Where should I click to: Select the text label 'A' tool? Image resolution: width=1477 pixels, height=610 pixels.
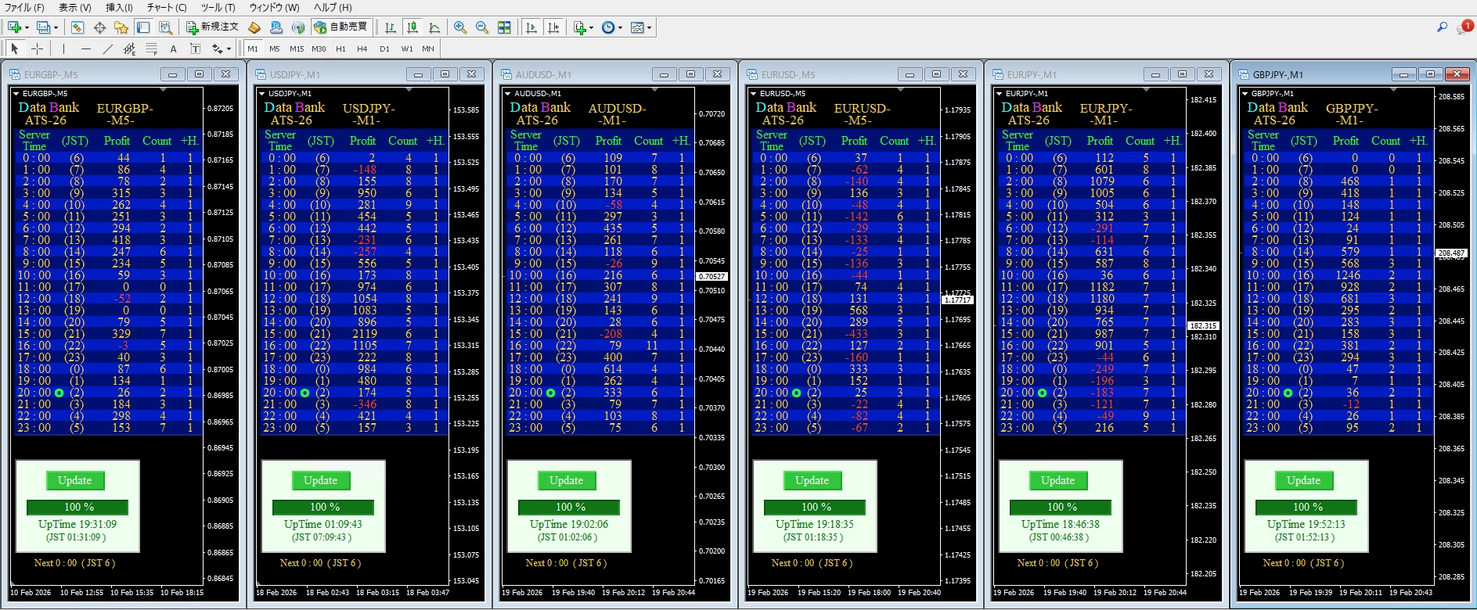(x=173, y=48)
